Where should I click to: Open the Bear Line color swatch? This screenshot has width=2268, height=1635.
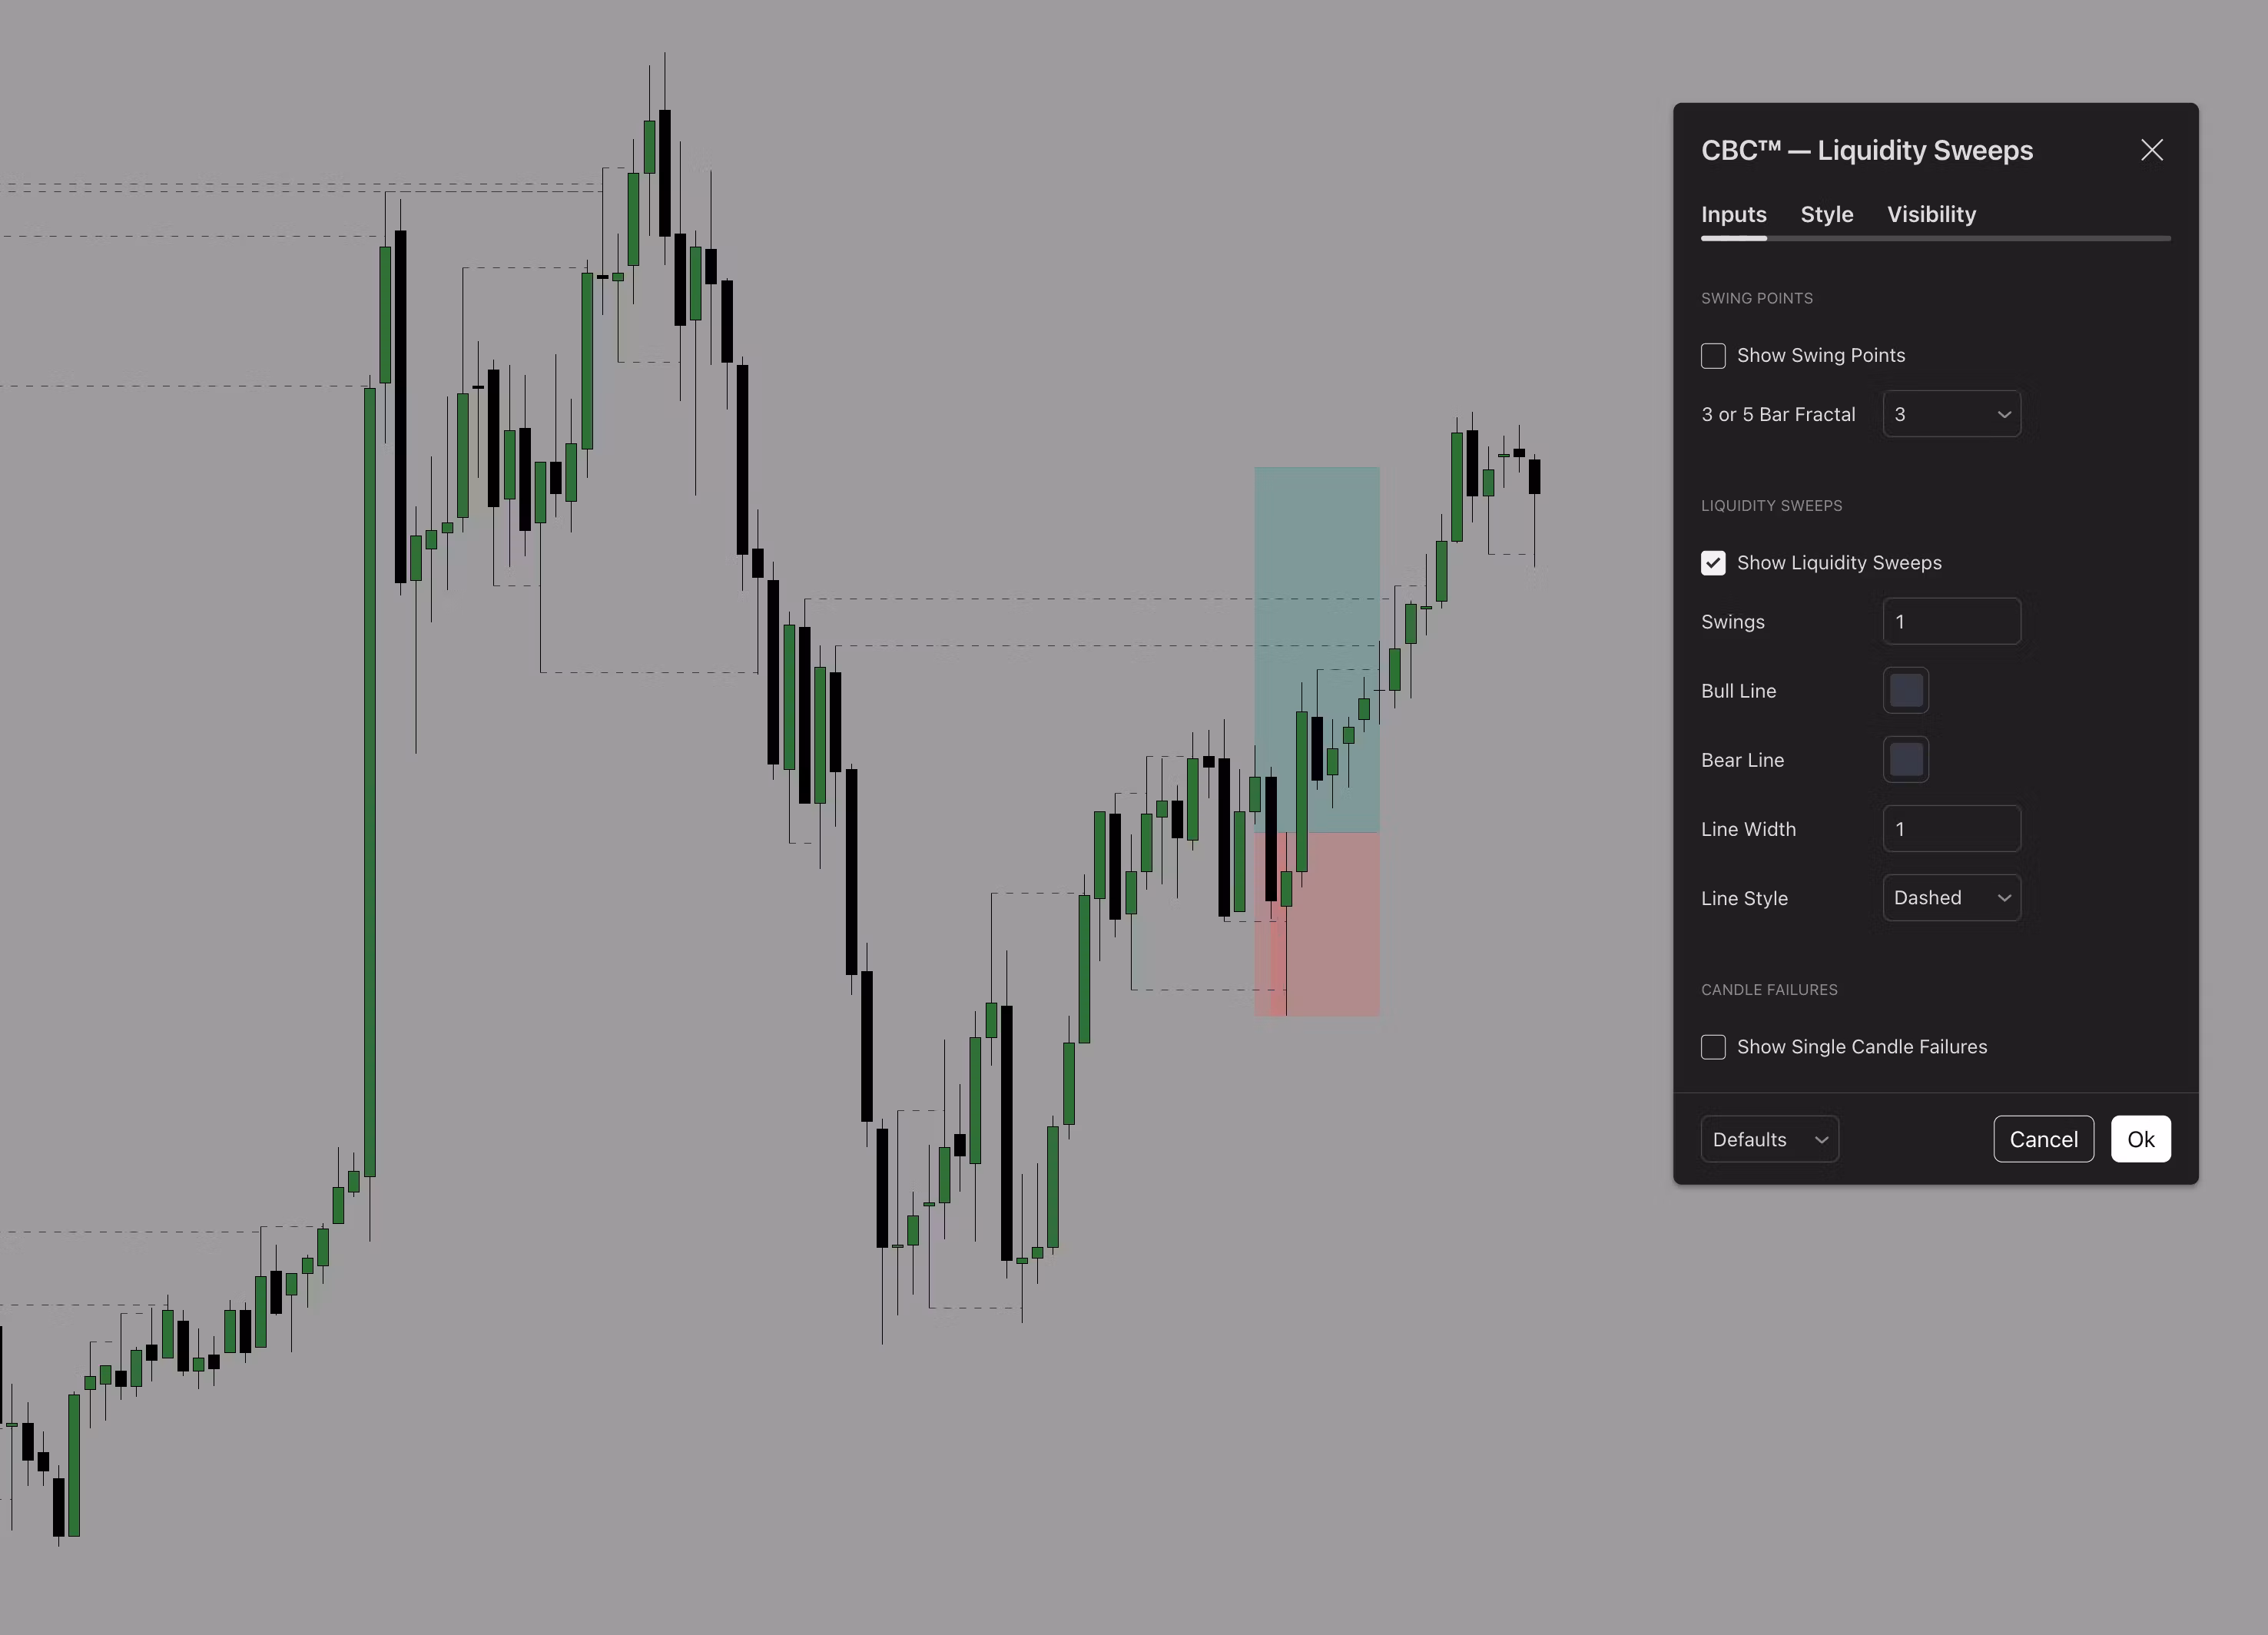pyautogui.click(x=1905, y=760)
